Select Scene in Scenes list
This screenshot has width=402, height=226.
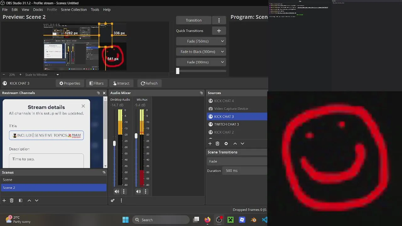pyautogui.click(x=53, y=180)
